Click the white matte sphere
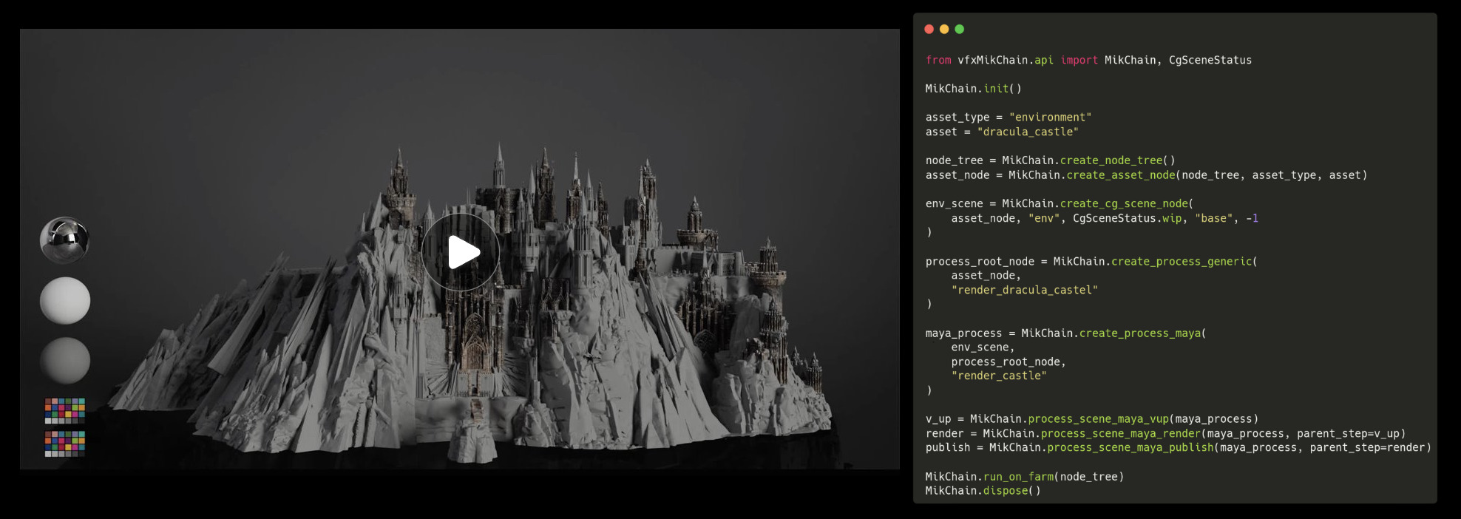The image size is (1461, 519). tap(65, 300)
